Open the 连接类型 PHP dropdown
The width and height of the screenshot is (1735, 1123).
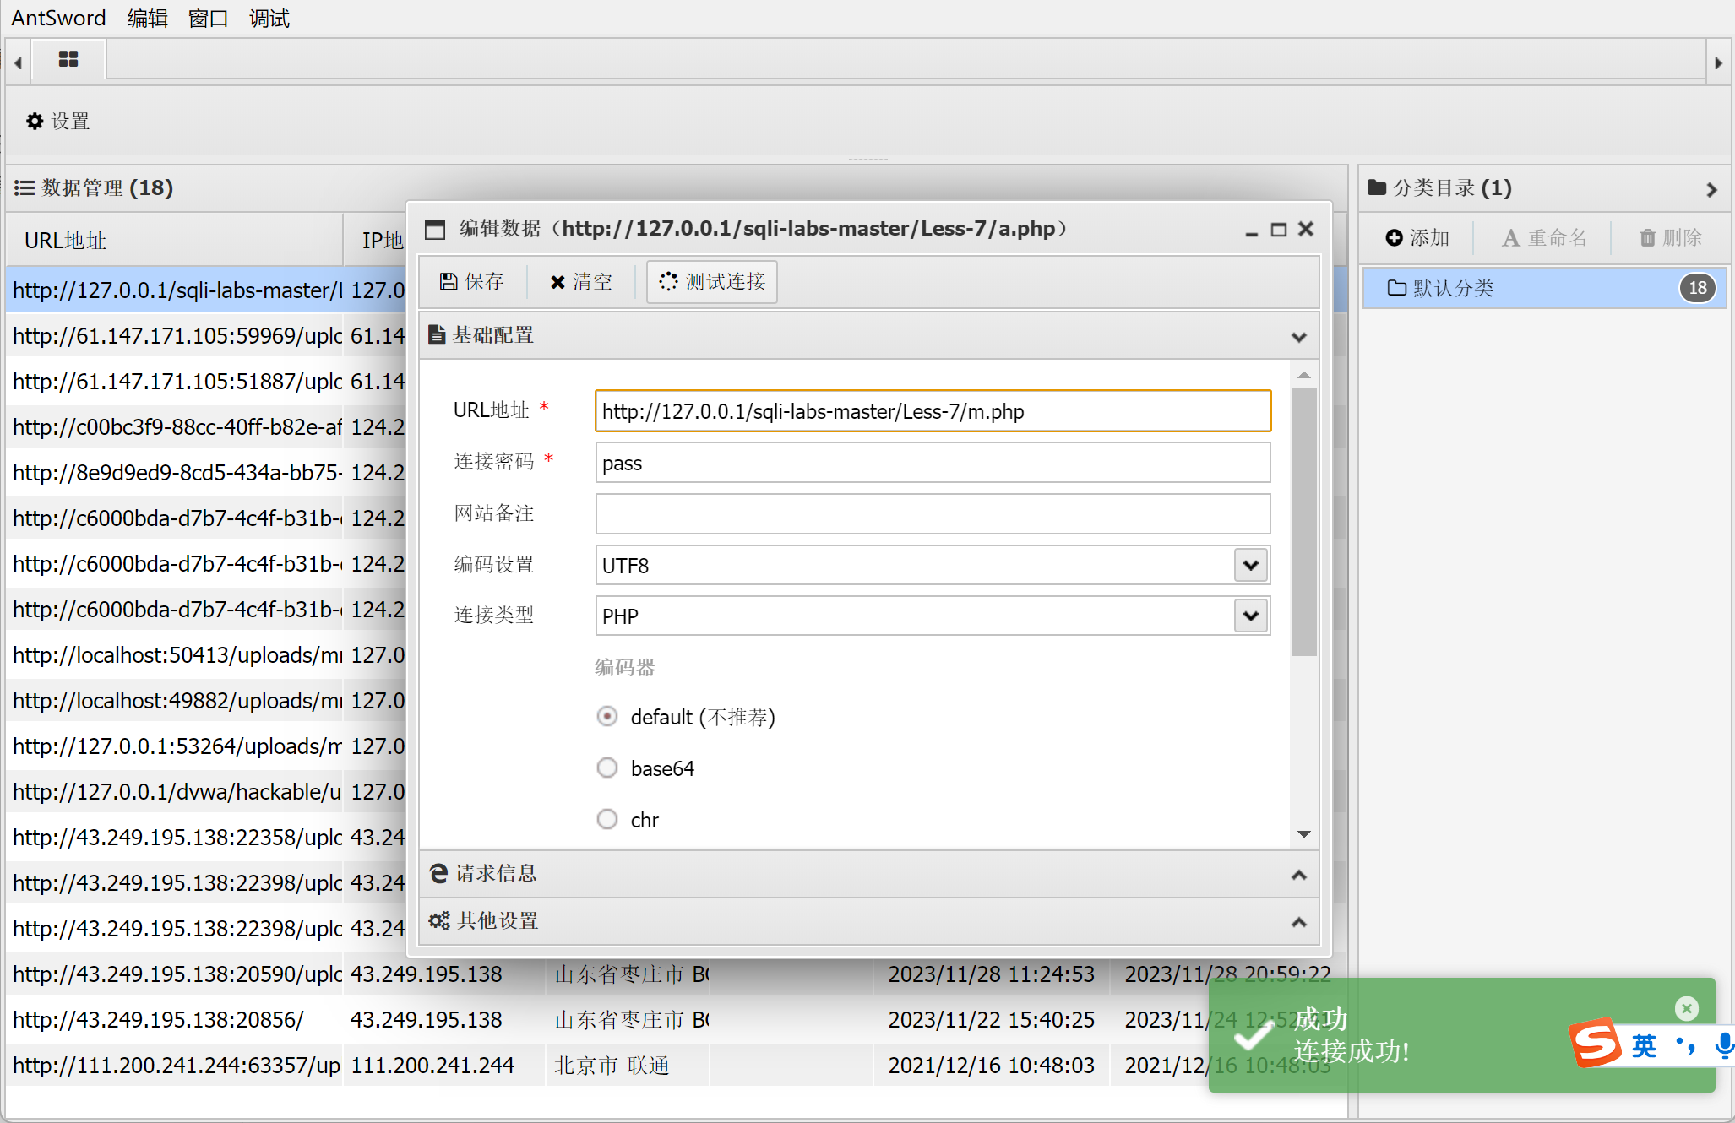pos(1250,616)
